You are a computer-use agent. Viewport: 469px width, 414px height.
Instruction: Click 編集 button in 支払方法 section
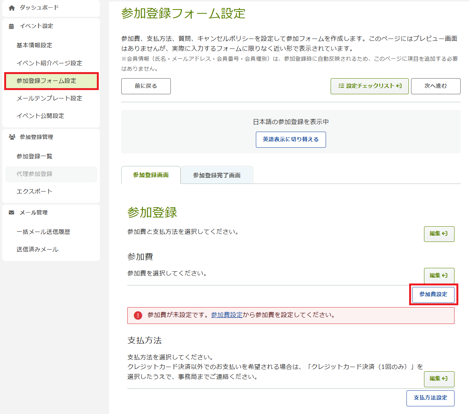[439, 379]
